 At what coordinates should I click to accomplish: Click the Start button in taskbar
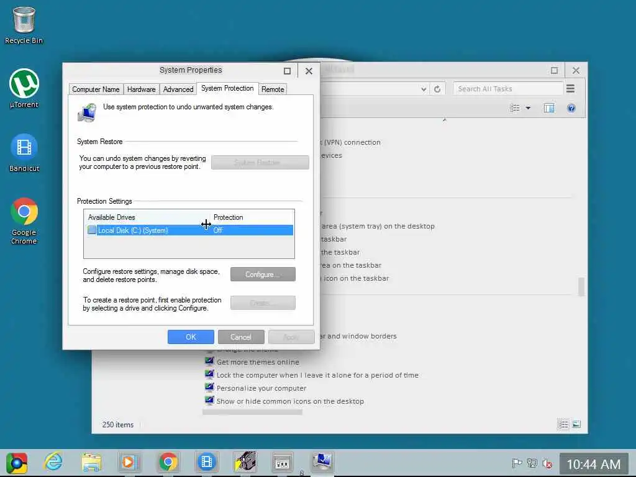pos(17,462)
